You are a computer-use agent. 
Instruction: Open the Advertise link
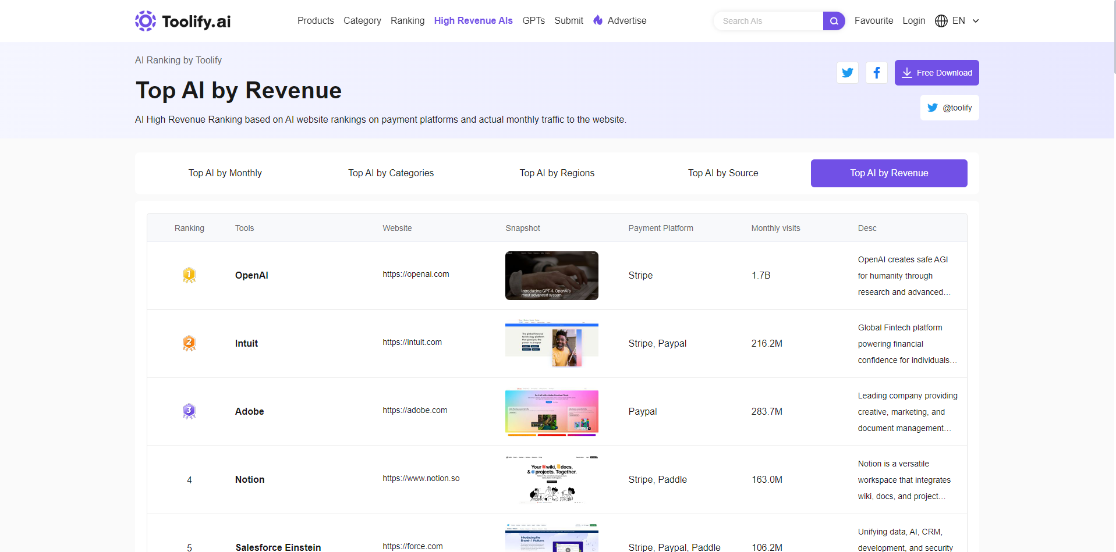pyautogui.click(x=627, y=20)
